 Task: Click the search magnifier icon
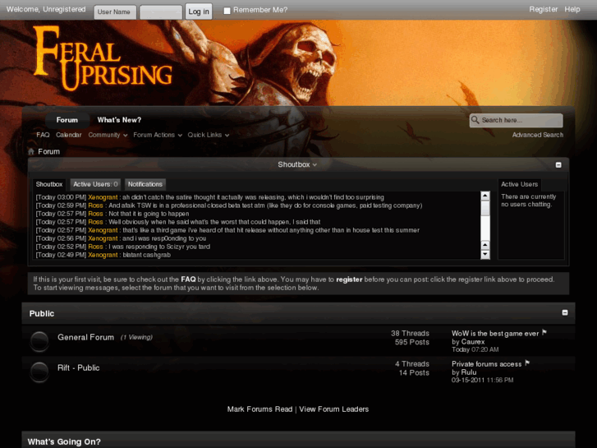475,120
